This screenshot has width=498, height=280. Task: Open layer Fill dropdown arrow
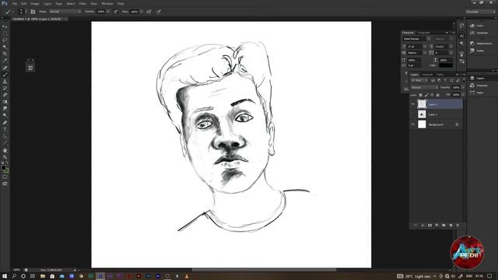(463, 95)
